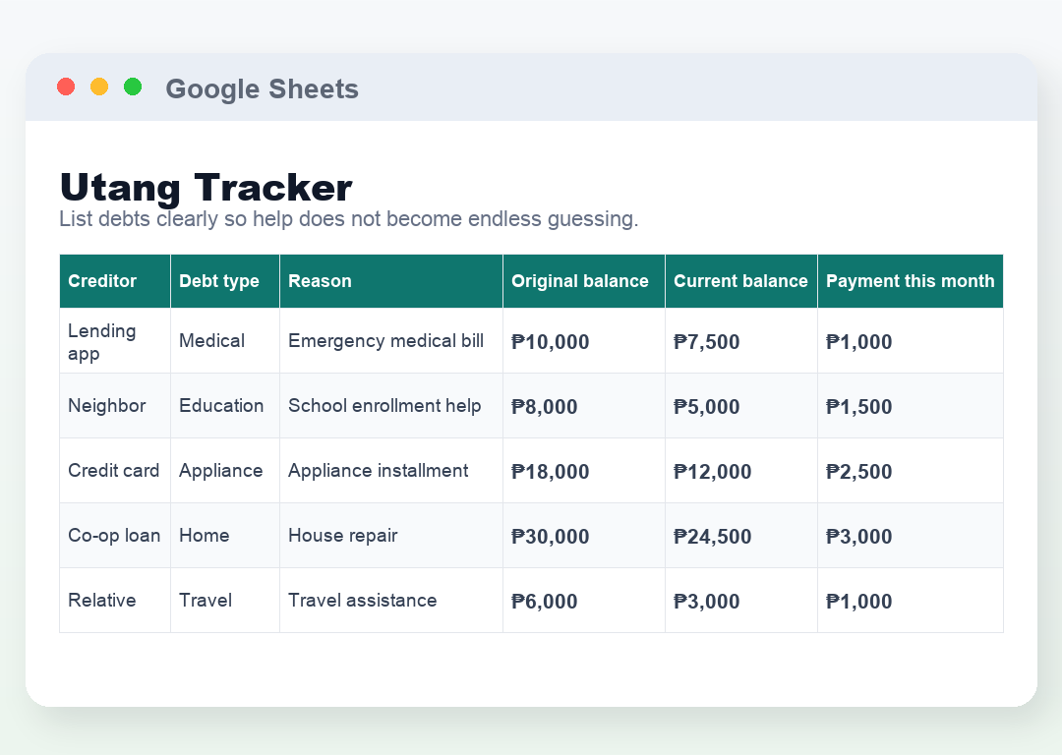This screenshot has height=755, width=1062.
Task: Select the Co-op loan creditor cell
Action: [115, 536]
